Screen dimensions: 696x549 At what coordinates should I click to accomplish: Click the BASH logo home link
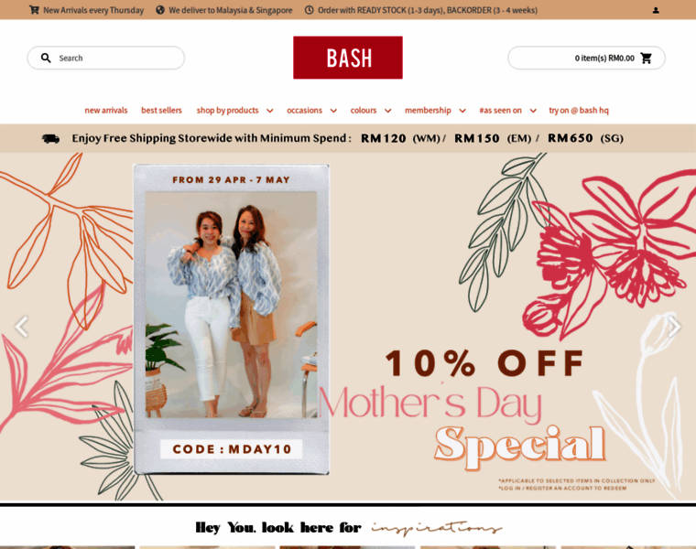[348, 58]
